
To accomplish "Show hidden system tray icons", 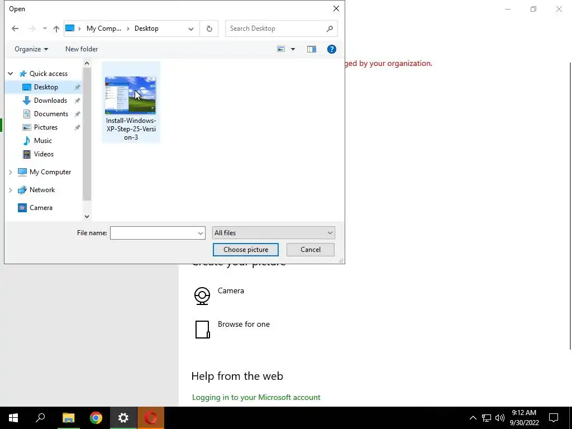I will click(x=473, y=418).
